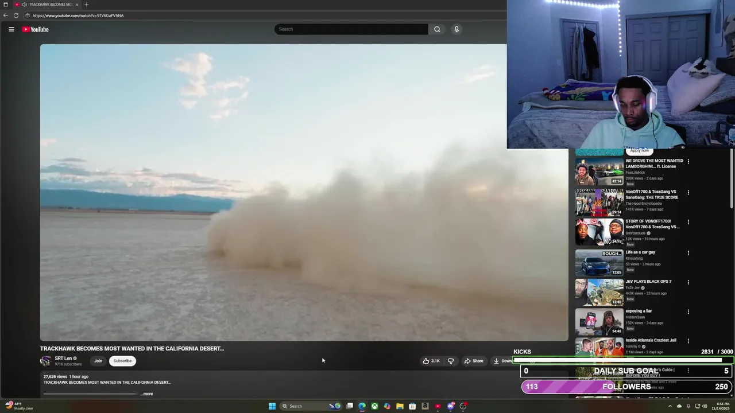This screenshot has height=413, width=735.
Task: Open STORY OF VONOFF1700 thumbnail
Action: coord(599,232)
